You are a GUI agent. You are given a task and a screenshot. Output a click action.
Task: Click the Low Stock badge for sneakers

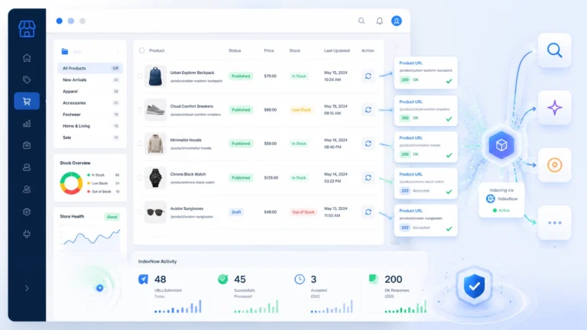301,110
